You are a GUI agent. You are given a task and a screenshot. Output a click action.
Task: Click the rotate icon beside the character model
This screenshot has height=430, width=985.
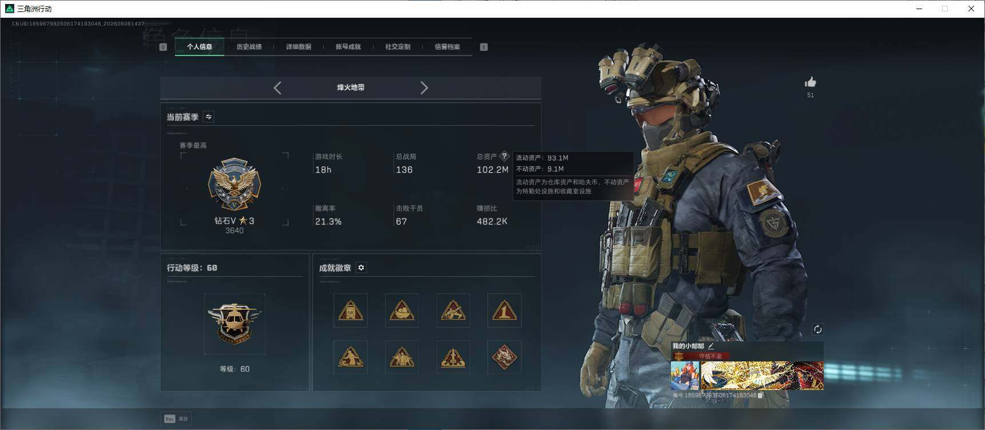click(817, 329)
